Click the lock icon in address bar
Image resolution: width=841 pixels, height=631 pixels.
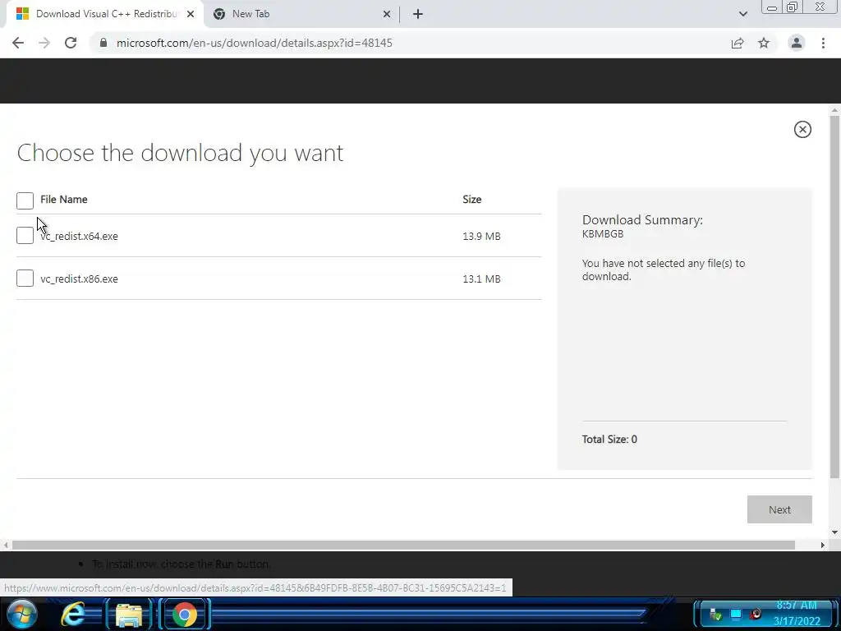[x=103, y=43]
